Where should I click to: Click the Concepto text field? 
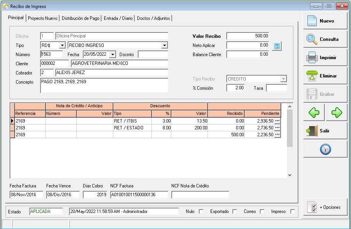104,85
